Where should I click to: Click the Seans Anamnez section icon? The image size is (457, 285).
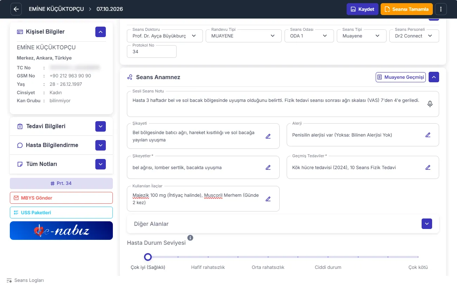[x=130, y=77]
